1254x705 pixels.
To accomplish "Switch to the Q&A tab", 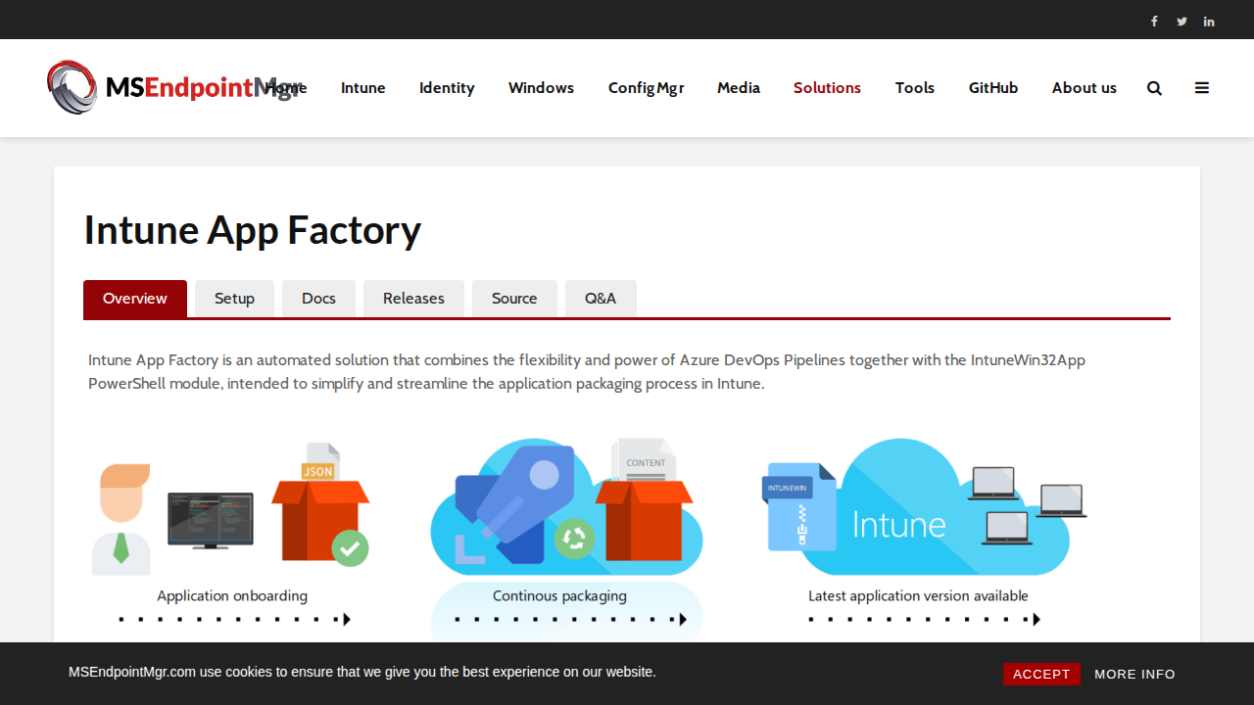I will coord(601,299).
